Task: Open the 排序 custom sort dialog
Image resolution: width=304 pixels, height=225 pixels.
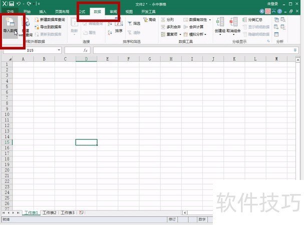Action: [x=119, y=26]
